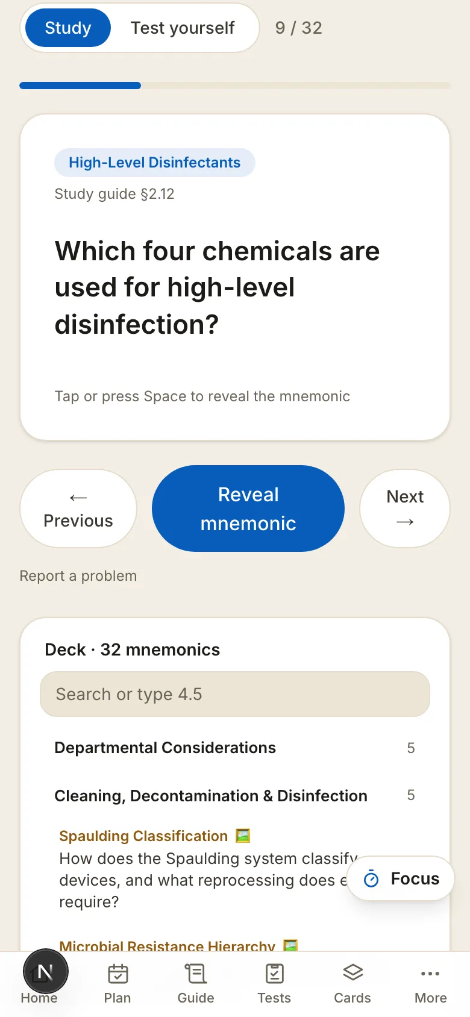Go back to the Previous card

click(x=78, y=508)
